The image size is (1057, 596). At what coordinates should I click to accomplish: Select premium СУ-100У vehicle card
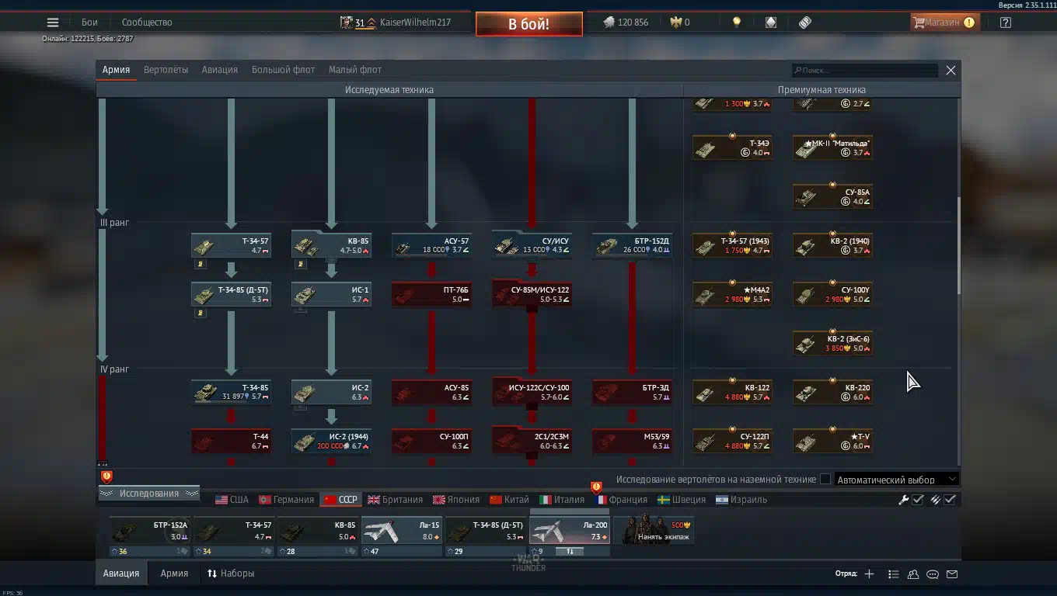pos(832,294)
